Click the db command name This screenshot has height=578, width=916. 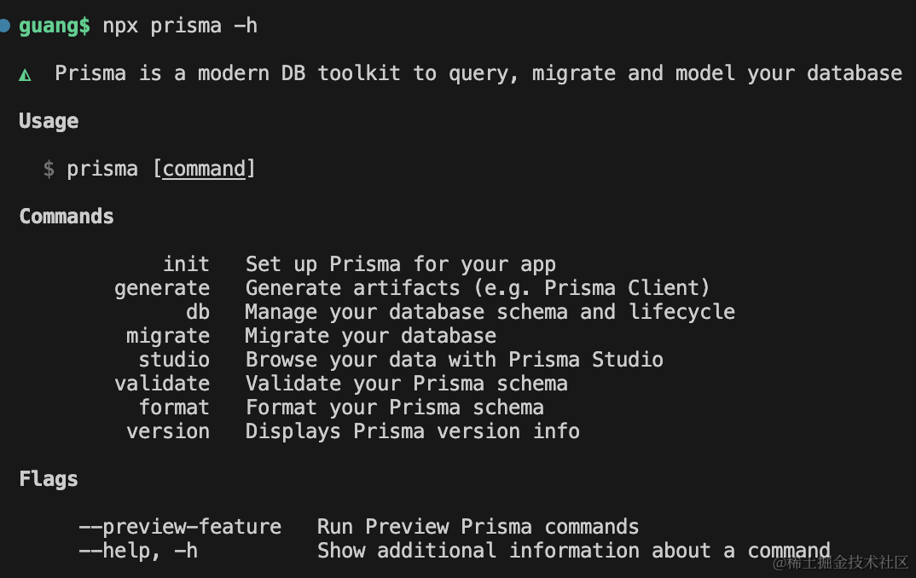pos(198,312)
